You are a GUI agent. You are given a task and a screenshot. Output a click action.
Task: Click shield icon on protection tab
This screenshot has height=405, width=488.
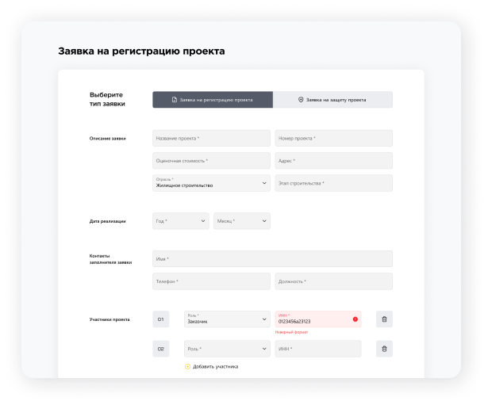[301, 100]
